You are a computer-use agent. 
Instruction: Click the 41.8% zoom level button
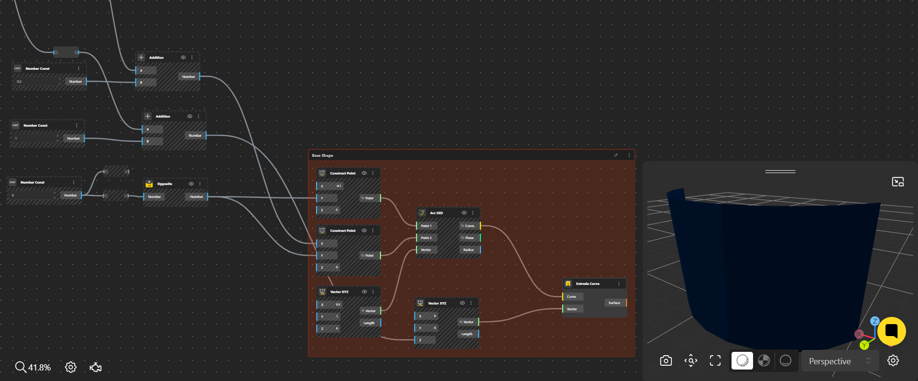tap(33, 367)
